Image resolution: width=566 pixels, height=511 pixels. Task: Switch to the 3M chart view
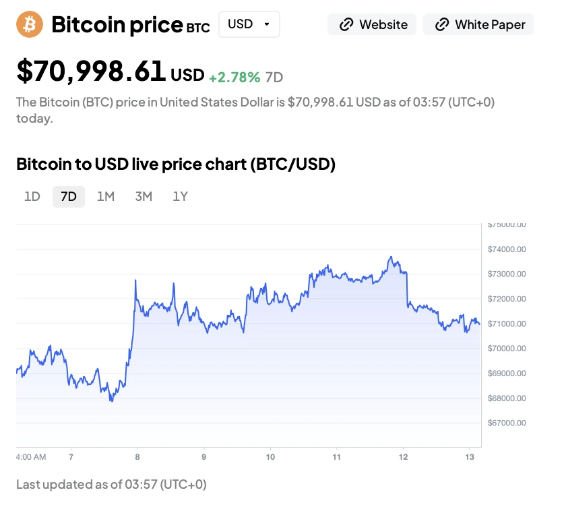tap(144, 197)
